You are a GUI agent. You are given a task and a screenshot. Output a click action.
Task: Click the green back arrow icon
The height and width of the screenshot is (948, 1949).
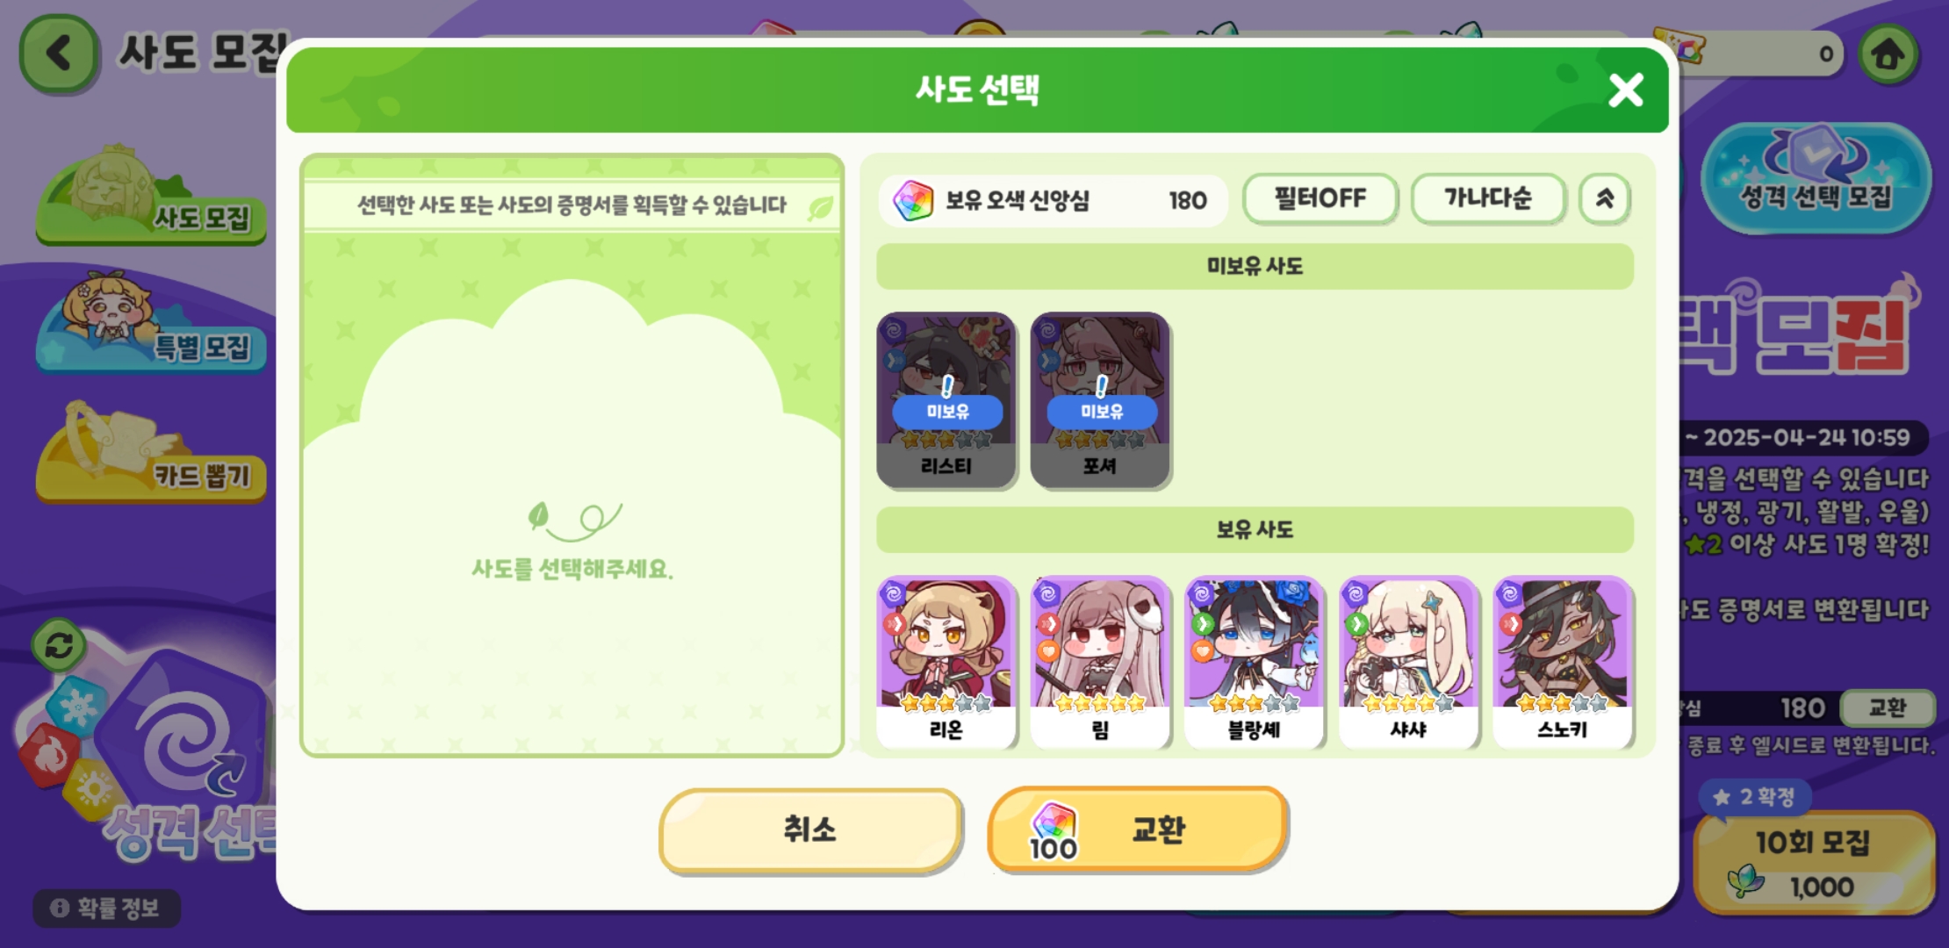[59, 54]
